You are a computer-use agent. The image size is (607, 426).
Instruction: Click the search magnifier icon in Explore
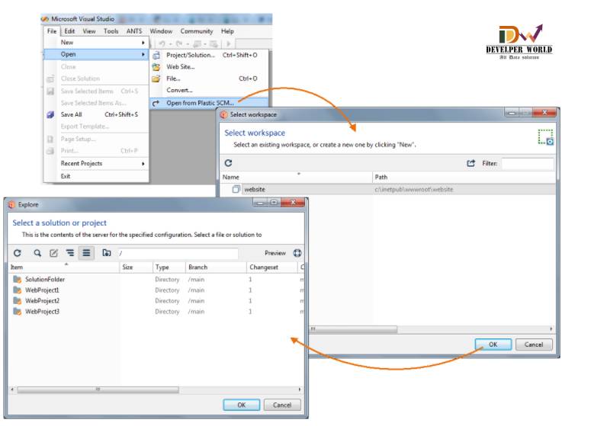tap(37, 253)
